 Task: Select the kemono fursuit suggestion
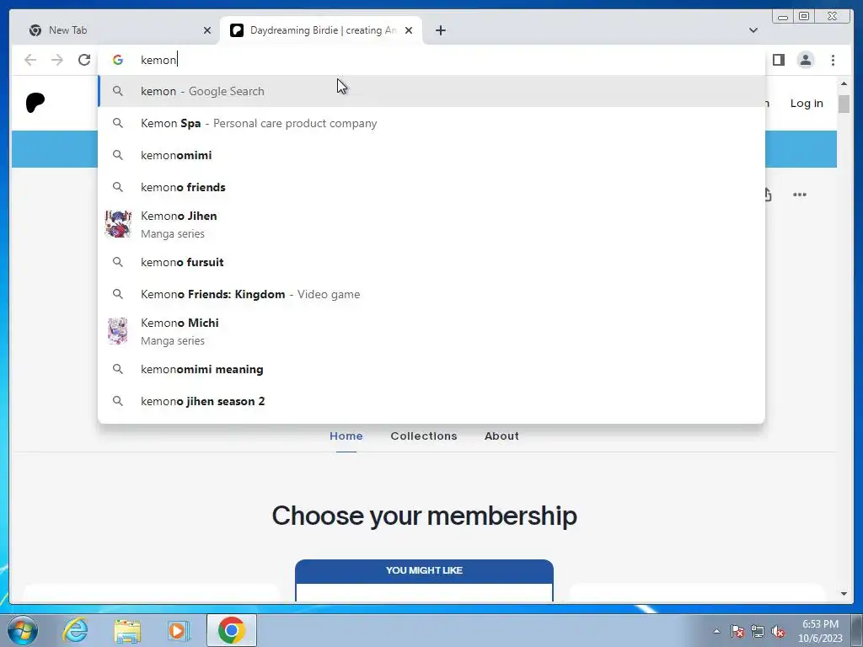[x=431, y=263]
